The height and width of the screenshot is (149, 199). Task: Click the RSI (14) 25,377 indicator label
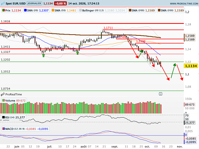point(14,117)
